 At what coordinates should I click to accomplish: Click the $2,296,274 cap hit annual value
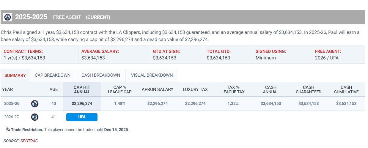(x=82, y=104)
